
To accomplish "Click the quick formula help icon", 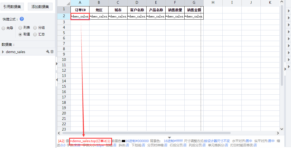I will [22, 19].
